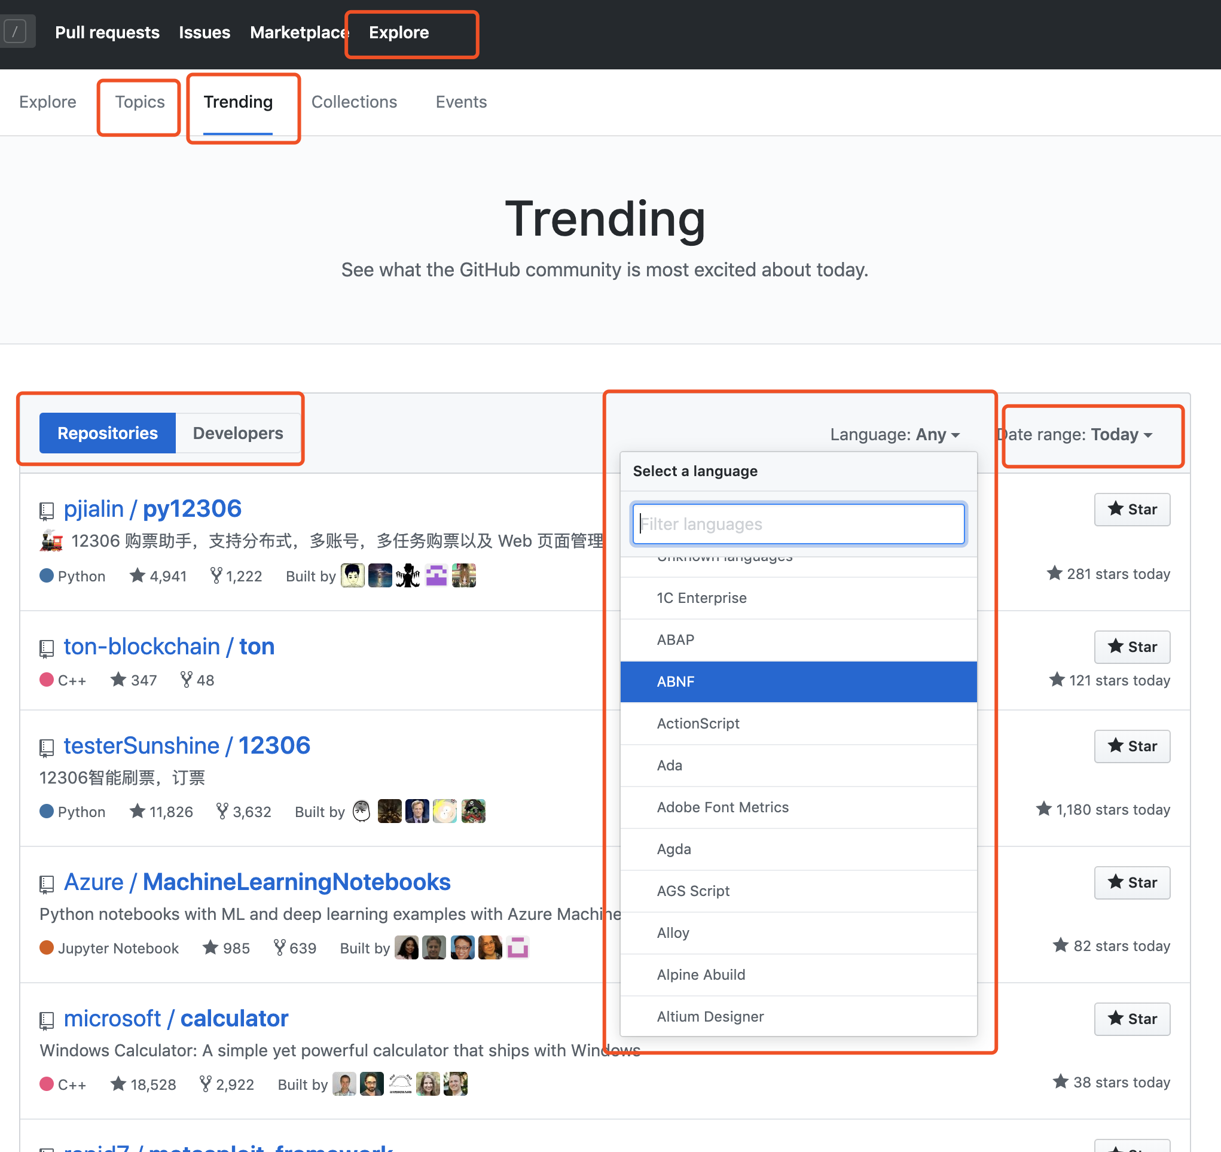
Task: Open forks count 639 for MachineLearningNotebooks
Action: pos(295,947)
